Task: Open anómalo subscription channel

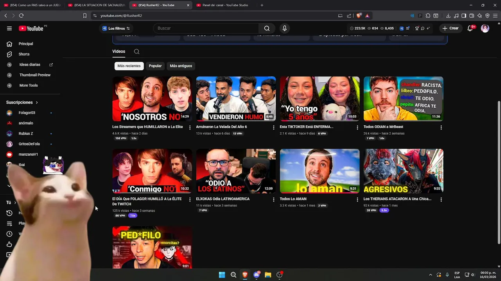Action: point(30,123)
